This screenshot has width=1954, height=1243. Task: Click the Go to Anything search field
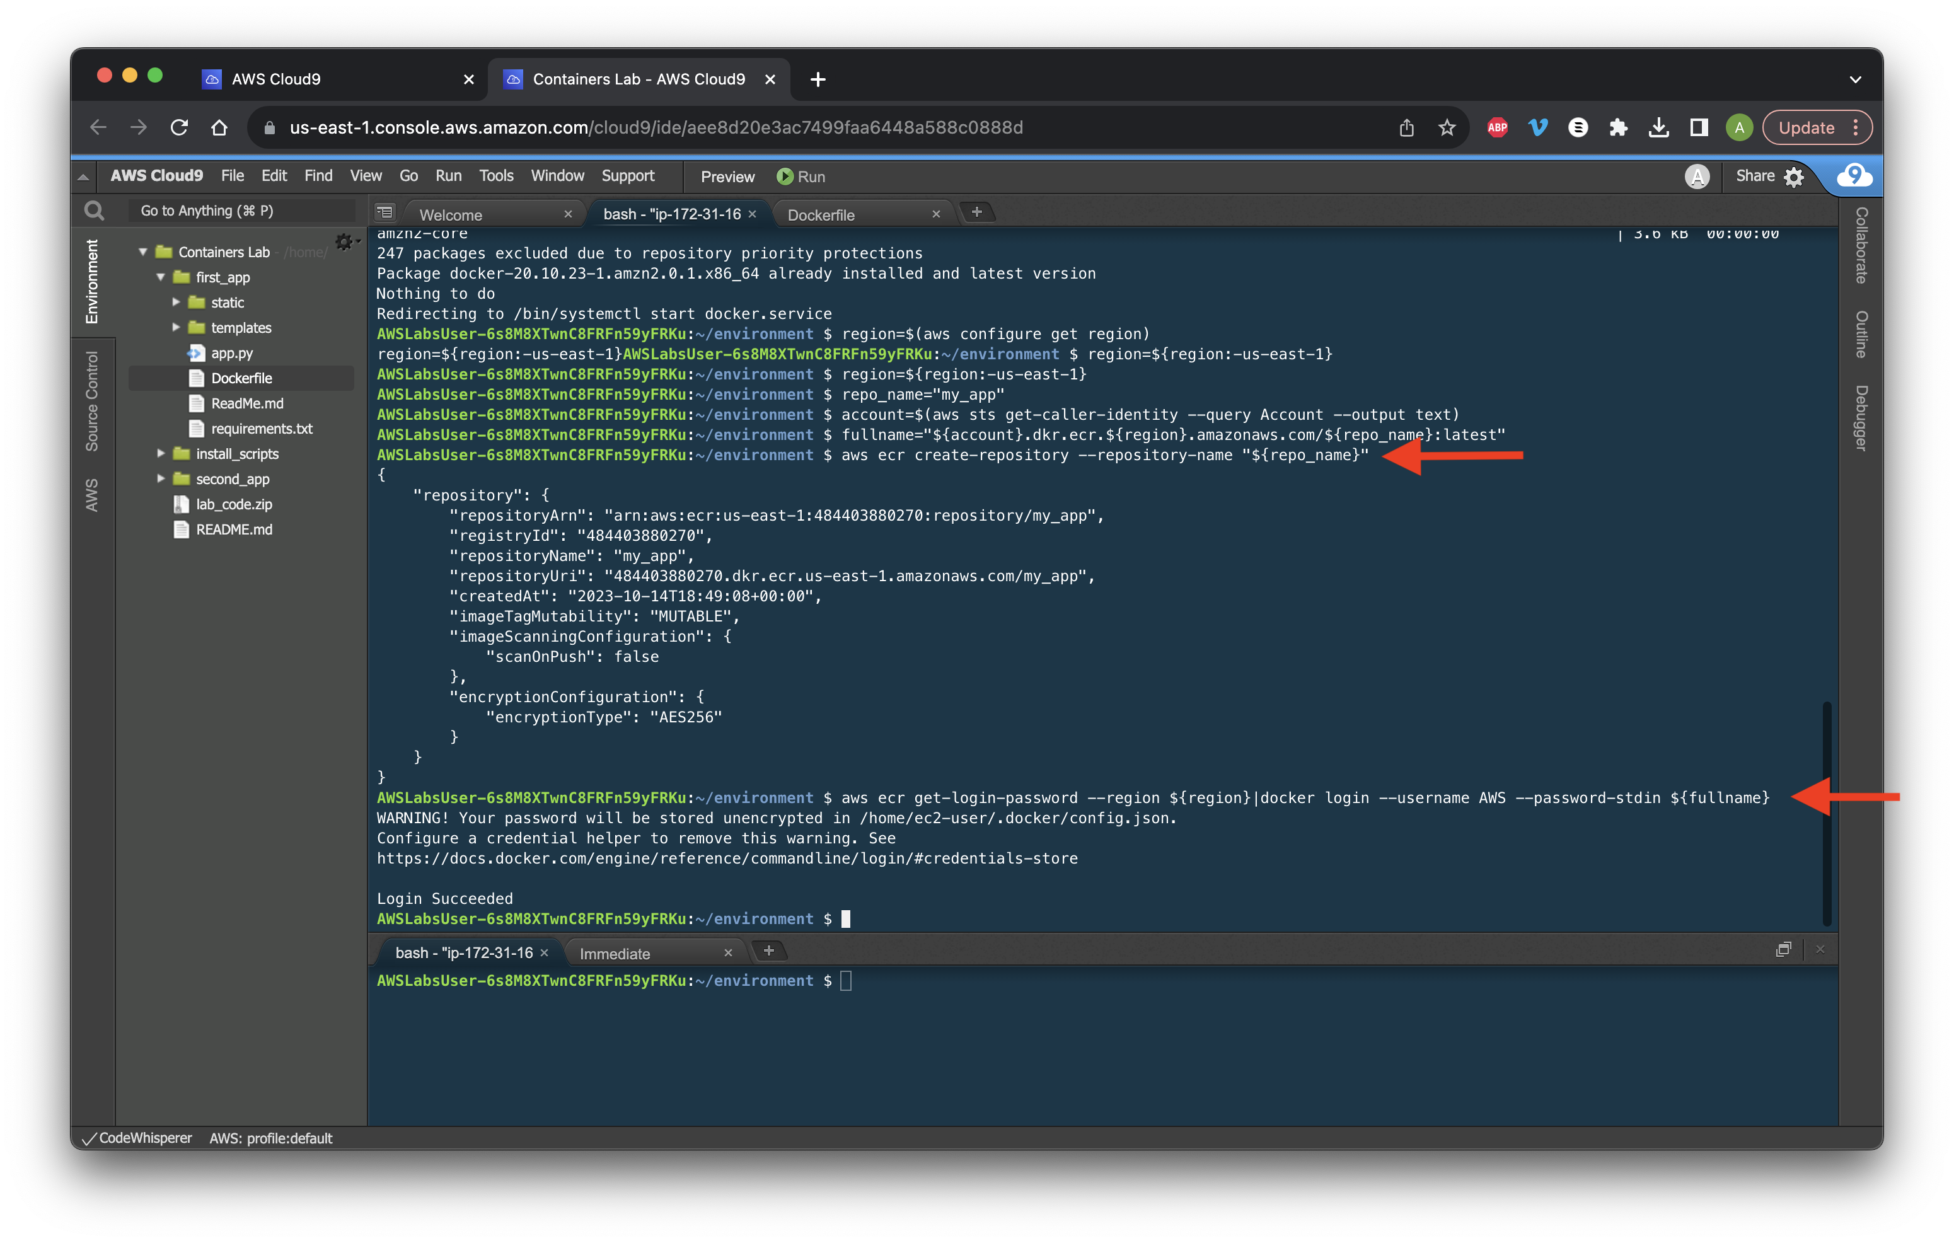241,211
